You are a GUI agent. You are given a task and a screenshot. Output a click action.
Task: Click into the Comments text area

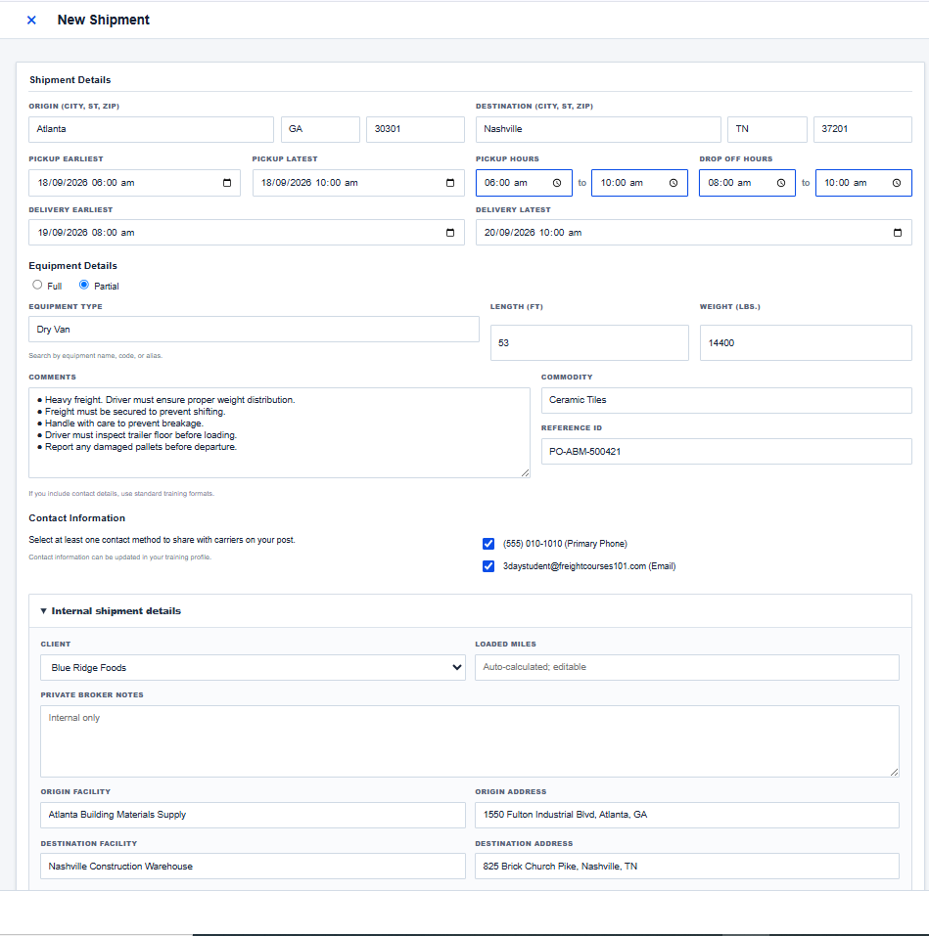279,432
